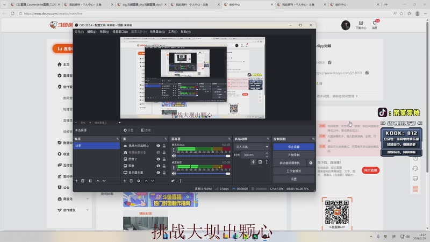Open 编辑 menu in OBS

tap(91, 32)
